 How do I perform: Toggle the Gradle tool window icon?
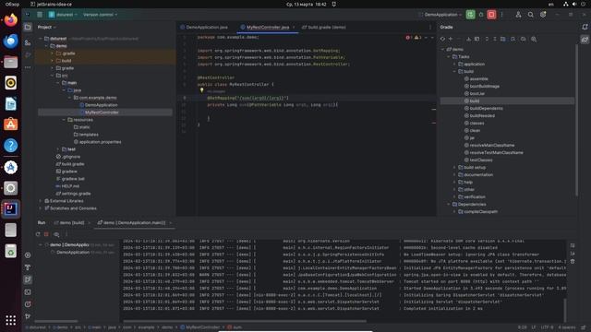point(585,39)
